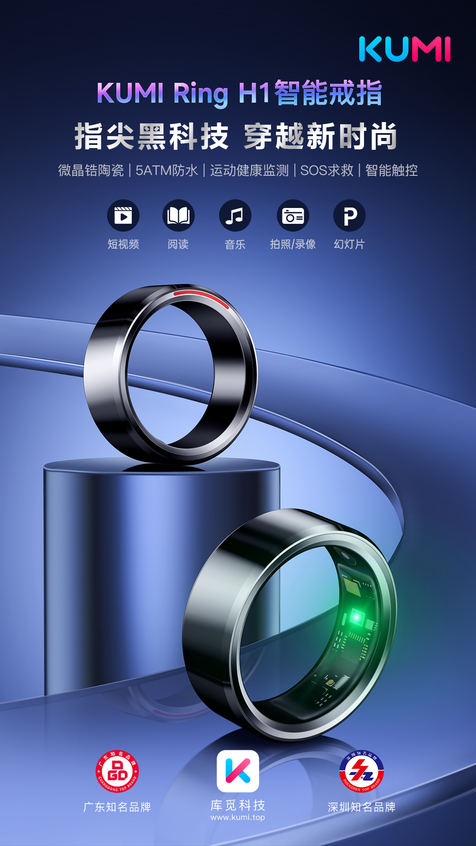Viewport: 476px width, 846px height.
Task: Open the www.kumi.top link
Action: pyautogui.click(x=238, y=817)
